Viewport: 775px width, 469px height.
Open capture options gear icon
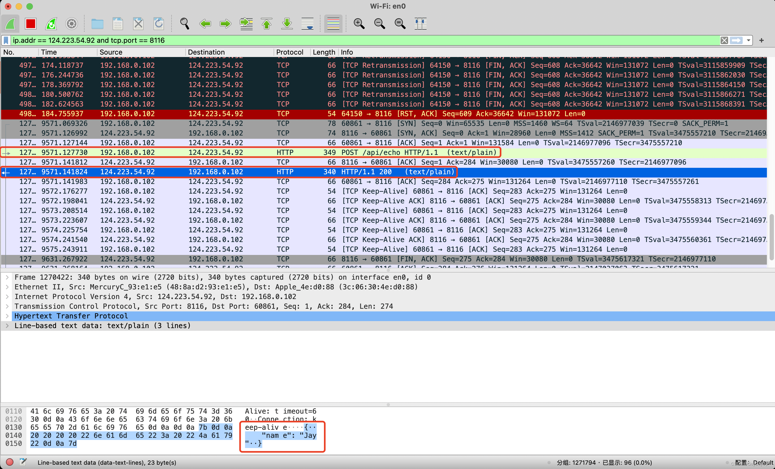(71, 24)
